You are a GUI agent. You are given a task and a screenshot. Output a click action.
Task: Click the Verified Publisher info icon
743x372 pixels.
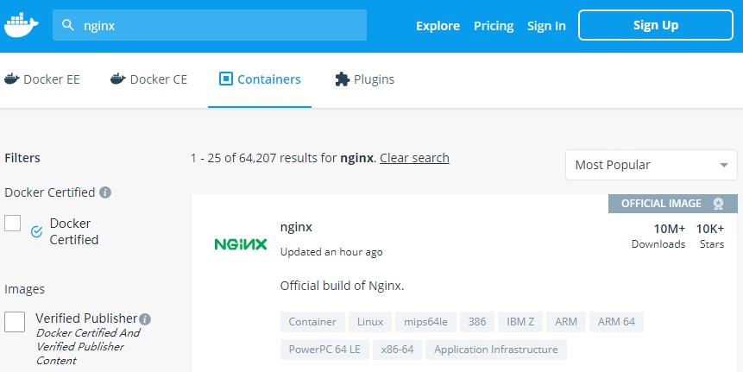145,318
